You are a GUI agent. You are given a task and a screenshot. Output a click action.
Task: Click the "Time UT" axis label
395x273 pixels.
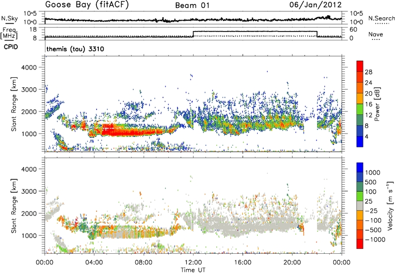click(x=193, y=270)
